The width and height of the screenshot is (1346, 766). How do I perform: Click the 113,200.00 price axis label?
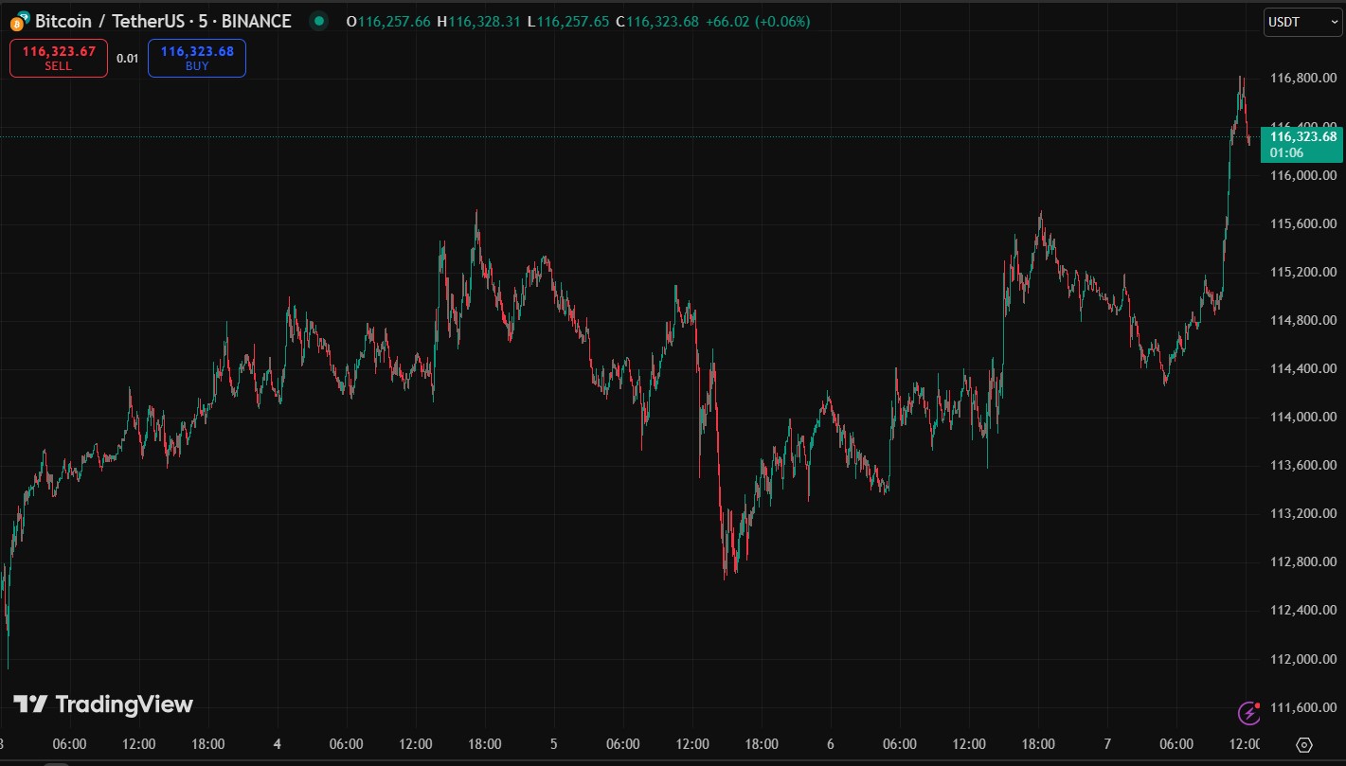[1301, 513]
